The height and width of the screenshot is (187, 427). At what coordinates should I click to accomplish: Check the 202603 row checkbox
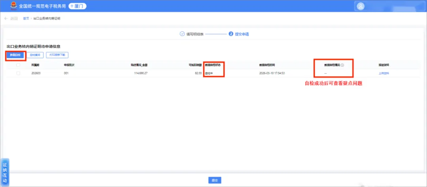point(18,73)
